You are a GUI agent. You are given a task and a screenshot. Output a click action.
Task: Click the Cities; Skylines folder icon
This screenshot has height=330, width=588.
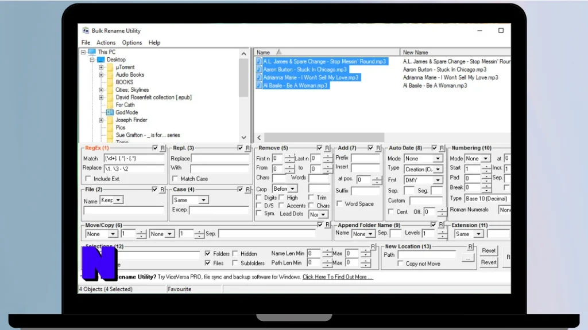click(x=110, y=90)
